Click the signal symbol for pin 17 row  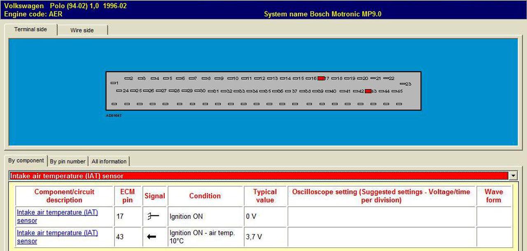(x=154, y=217)
